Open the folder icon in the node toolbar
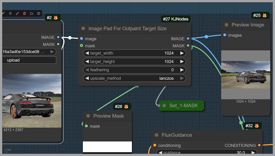275x156 pixels. tap(31, 13)
